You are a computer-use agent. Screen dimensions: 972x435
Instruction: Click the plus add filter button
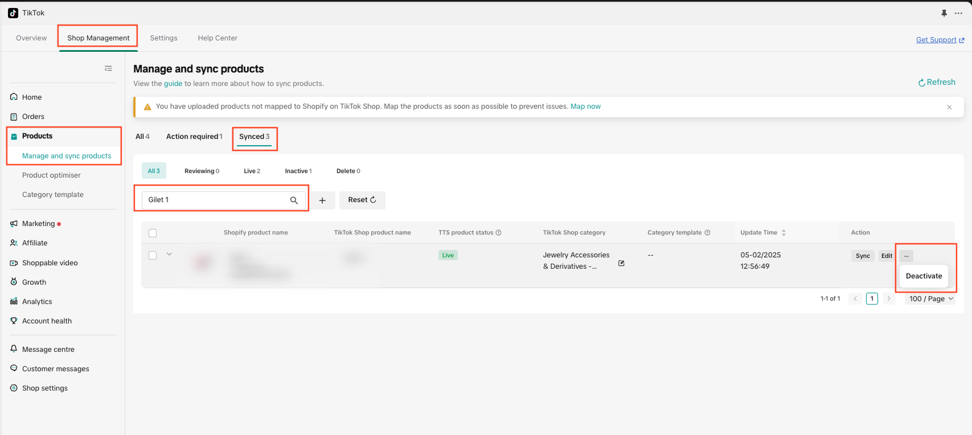(322, 200)
